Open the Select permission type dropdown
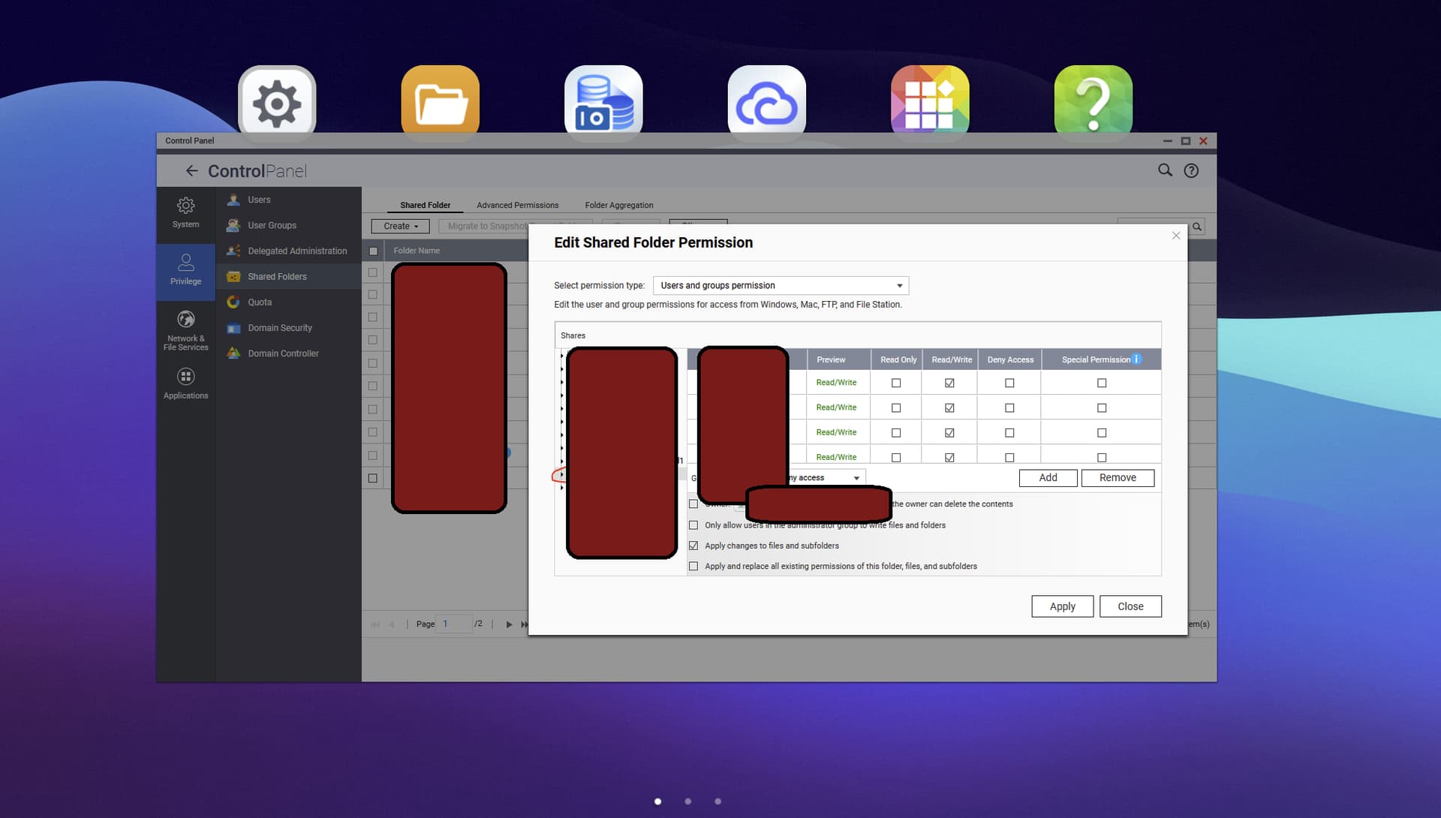Image resolution: width=1441 pixels, height=818 pixels. (x=781, y=285)
